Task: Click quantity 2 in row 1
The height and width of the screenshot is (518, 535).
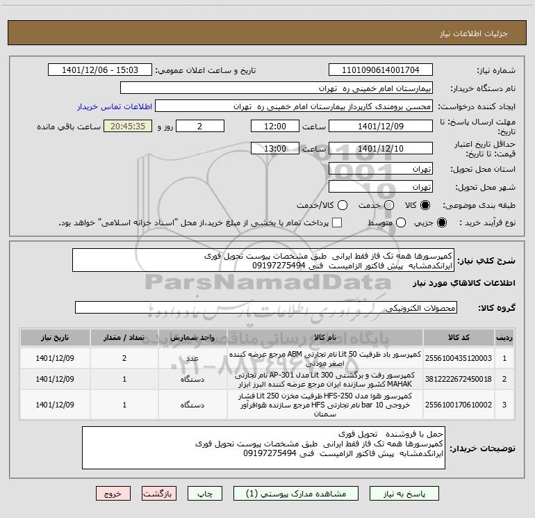Action: 124,358
